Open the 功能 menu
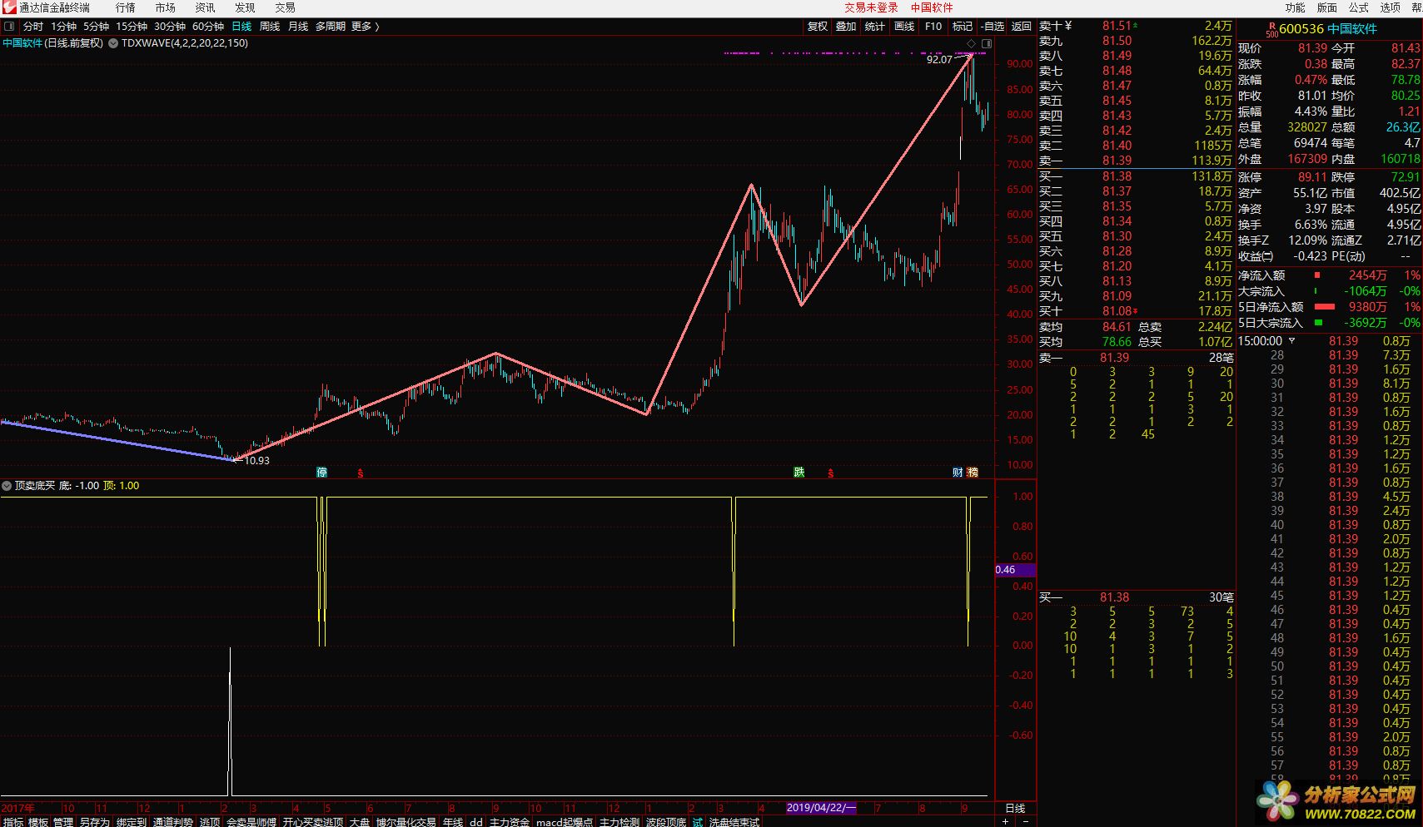1423x827 pixels. [1295, 7]
